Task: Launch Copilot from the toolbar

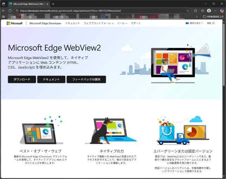Action: coord(221,11)
